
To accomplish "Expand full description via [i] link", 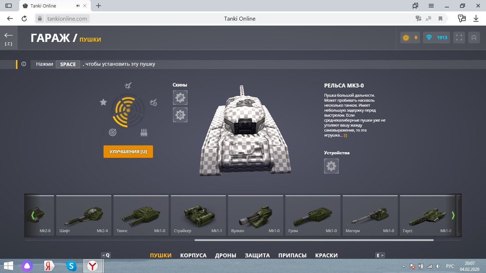I will pyautogui.click(x=345, y=135).
